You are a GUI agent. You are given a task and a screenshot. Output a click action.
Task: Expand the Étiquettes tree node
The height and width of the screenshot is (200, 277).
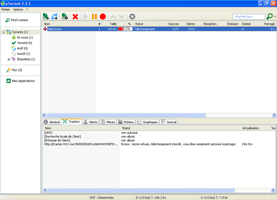(9, 59)
